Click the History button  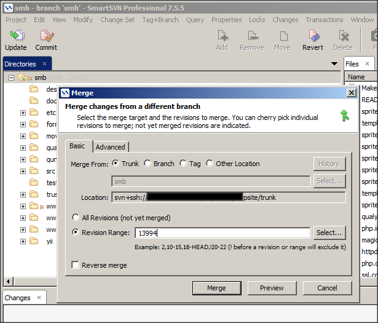pyautogui.click(x=329, y=164)
